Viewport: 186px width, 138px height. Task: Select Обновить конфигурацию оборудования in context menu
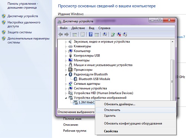point(135,123)
